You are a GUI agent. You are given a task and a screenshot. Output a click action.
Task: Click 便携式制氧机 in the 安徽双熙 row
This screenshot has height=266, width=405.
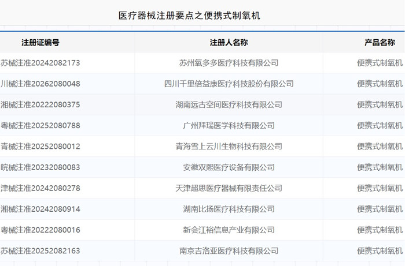(380, 167)
